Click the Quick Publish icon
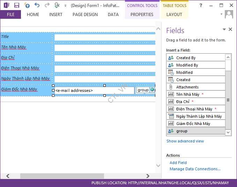This screenshot has width=237, height=187. (x=27, y=5)
